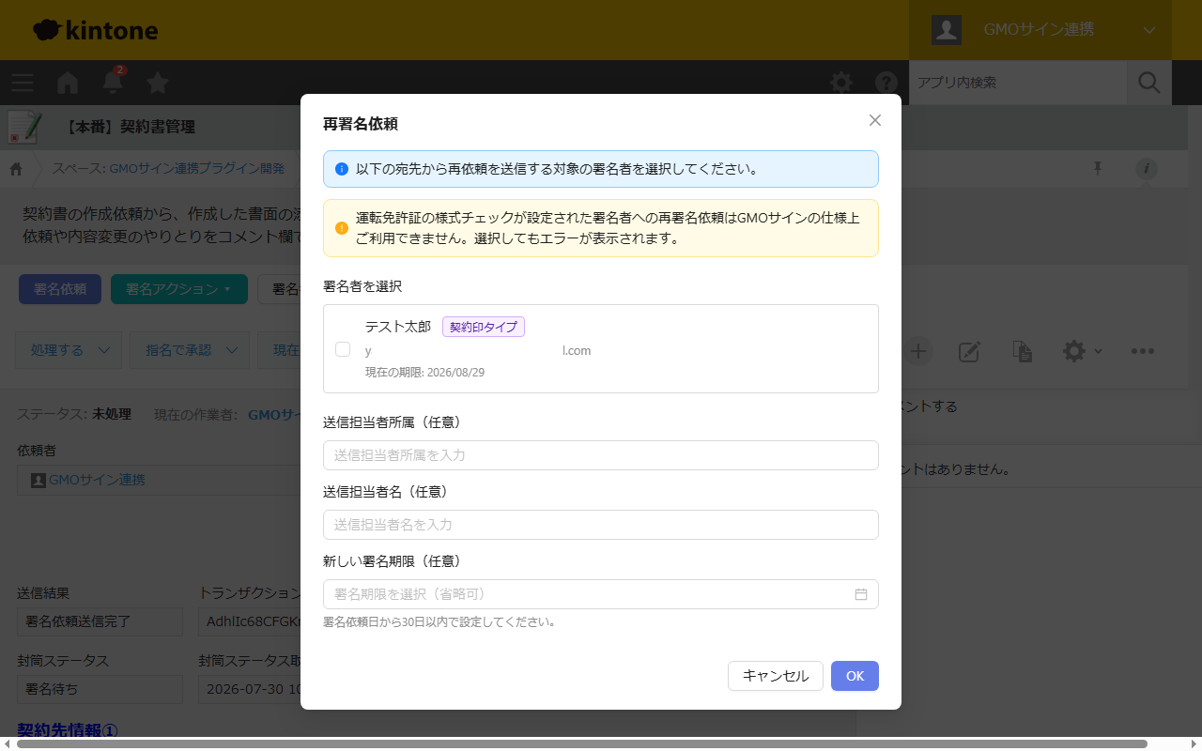Click the 新しい署名期限 date field
Viewport: 1202px width, 751px height.
(601, 594)
